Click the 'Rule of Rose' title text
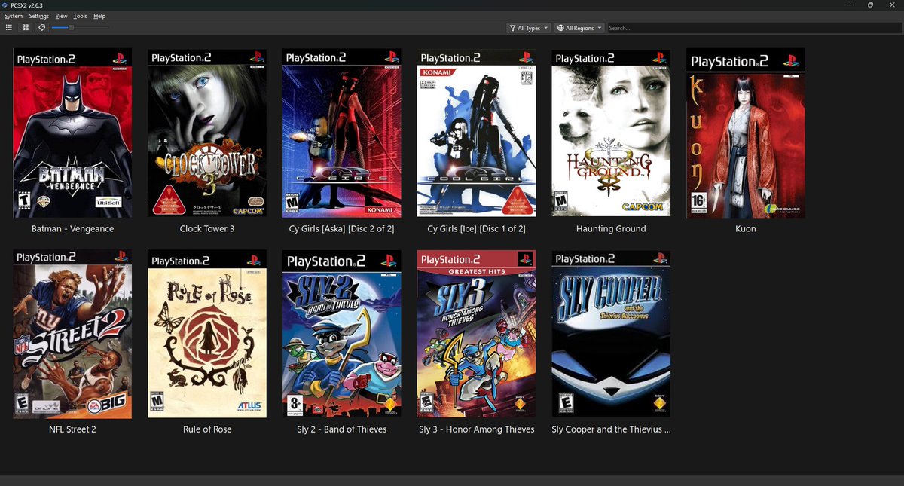The image size is (904, 486). [207, 429]
